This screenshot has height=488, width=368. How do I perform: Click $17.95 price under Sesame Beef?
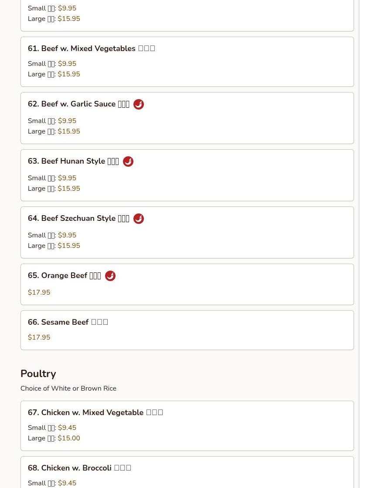click(39, 337)
